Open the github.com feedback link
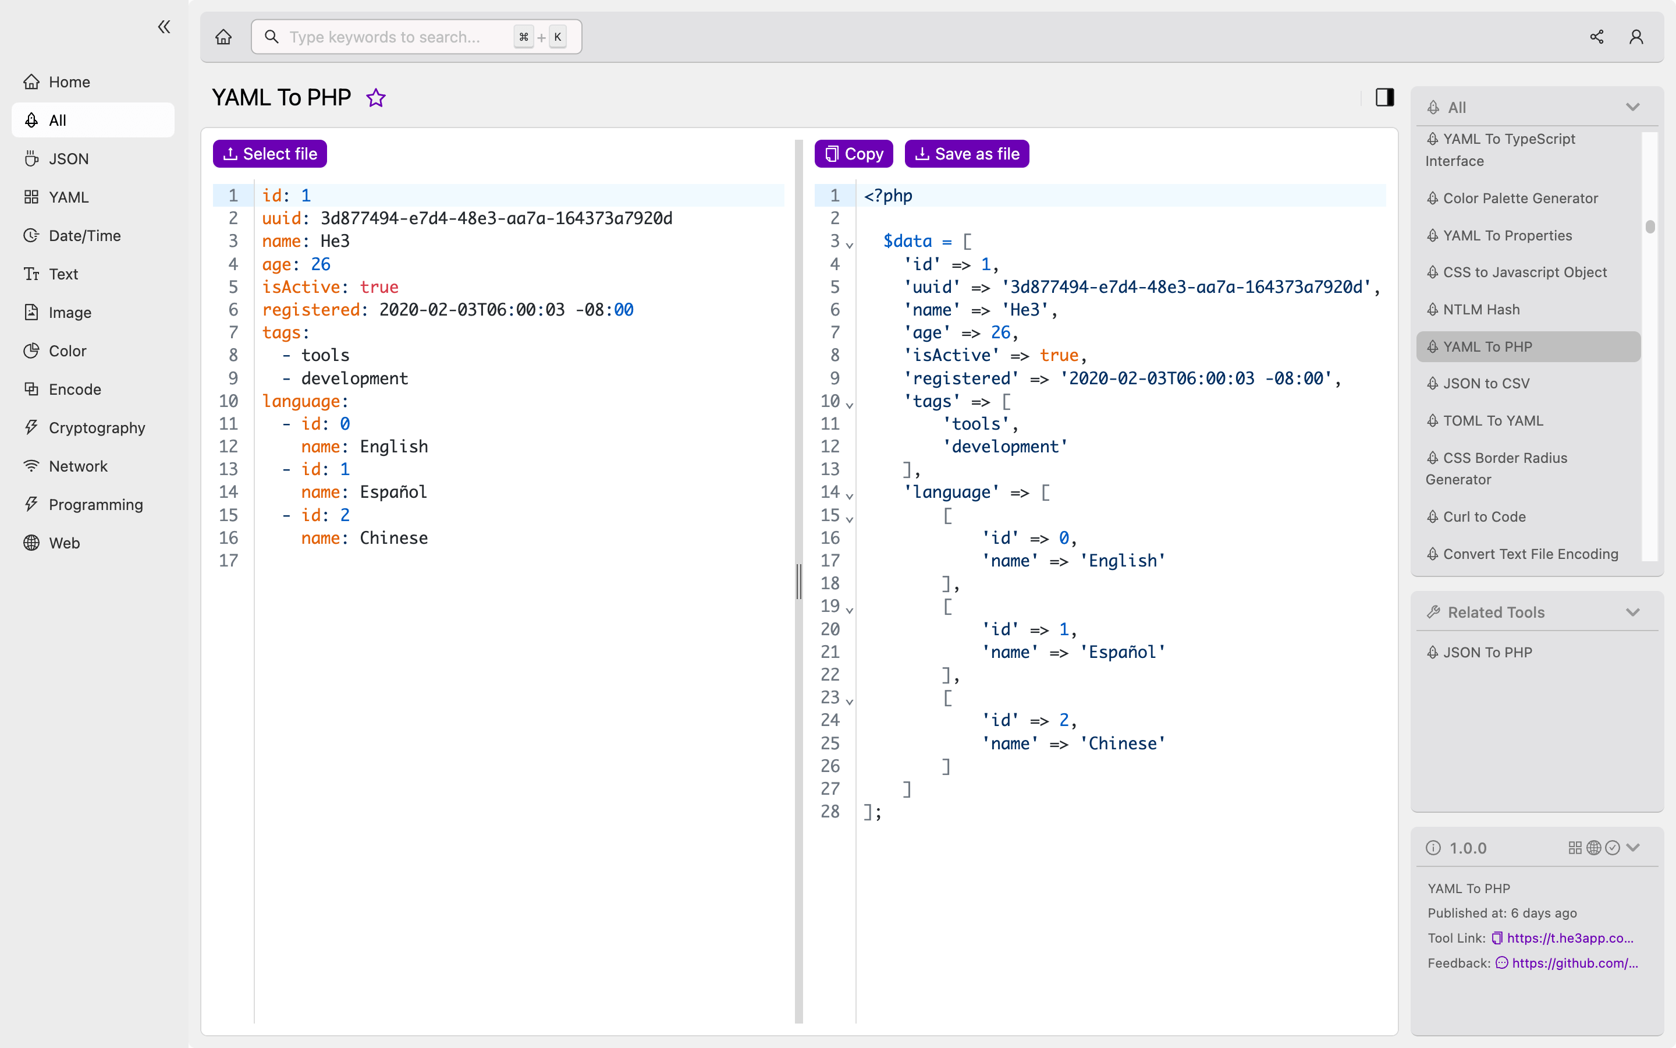This screenshot has width=1676, height=1048. (x=1575, y=963)
